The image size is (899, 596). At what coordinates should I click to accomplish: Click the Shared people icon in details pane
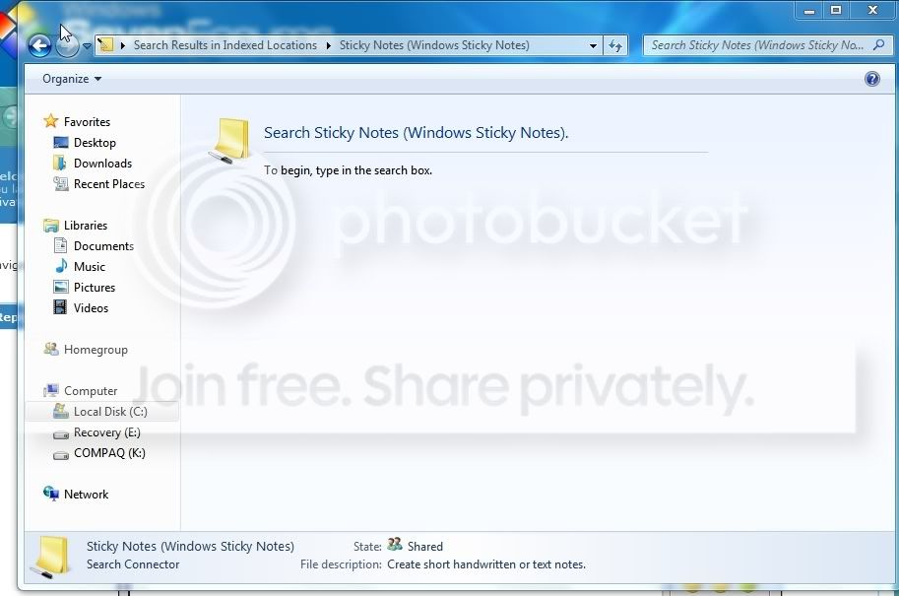pyautogui.click(x=395, y=544)
